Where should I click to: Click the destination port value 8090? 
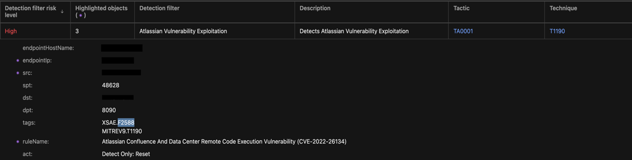(x=109, y=110)
